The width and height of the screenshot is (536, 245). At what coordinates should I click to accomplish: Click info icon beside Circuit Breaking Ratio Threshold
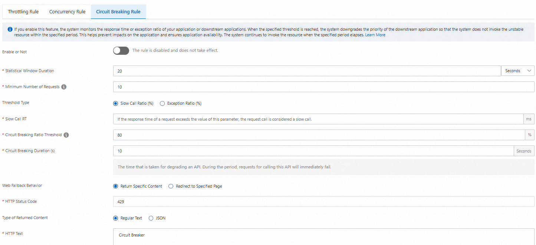(x=66, y=135)
